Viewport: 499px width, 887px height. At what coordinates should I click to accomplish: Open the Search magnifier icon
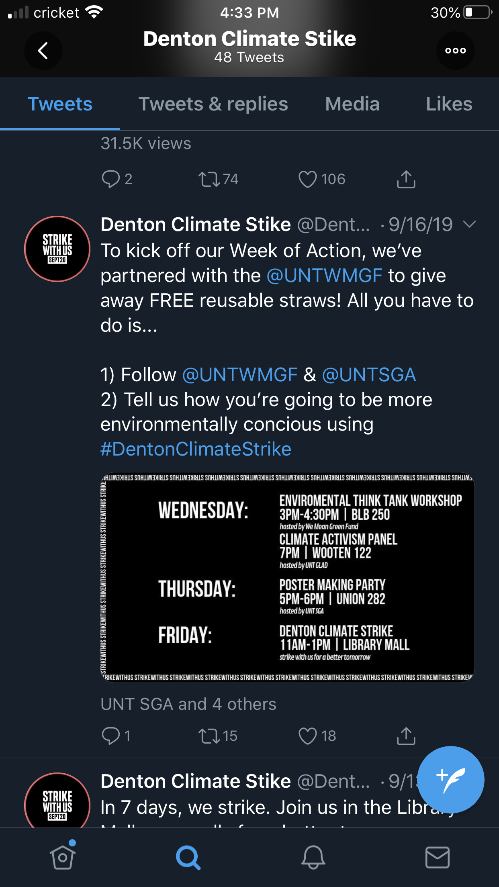coord(188,857)
